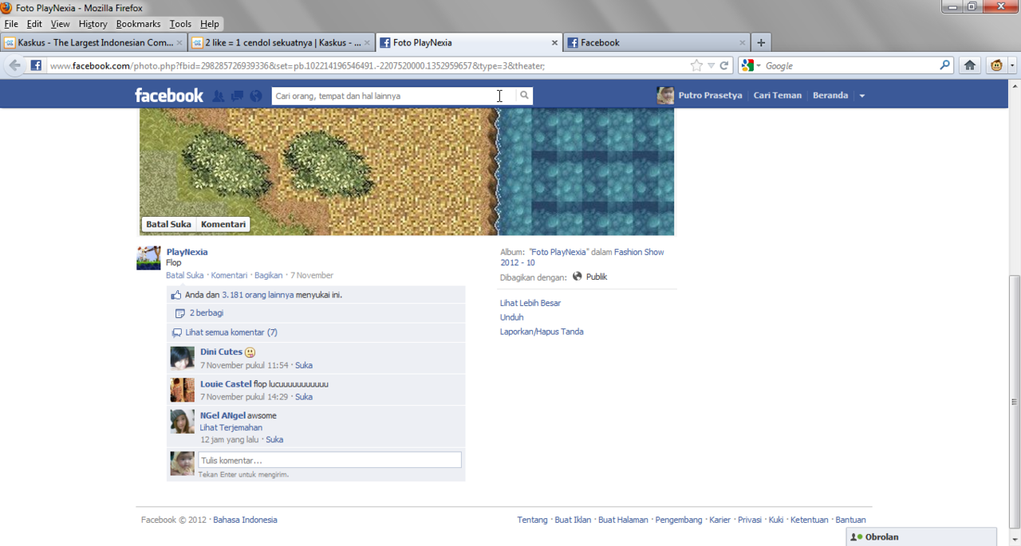This screenshot has height=546, width=1021.
Task: Open Louie Castel commenter avatar
Action: coord(183,390)
